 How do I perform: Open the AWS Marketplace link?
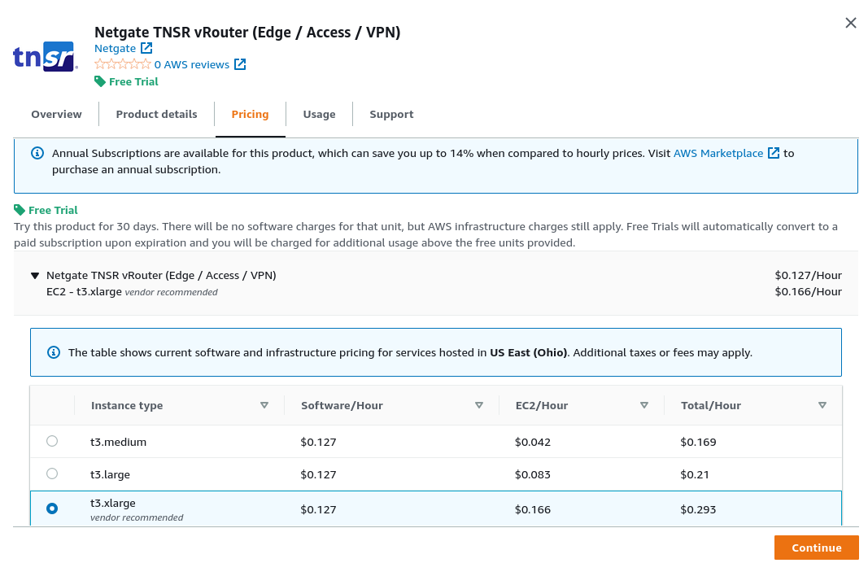tap(718, 153)
